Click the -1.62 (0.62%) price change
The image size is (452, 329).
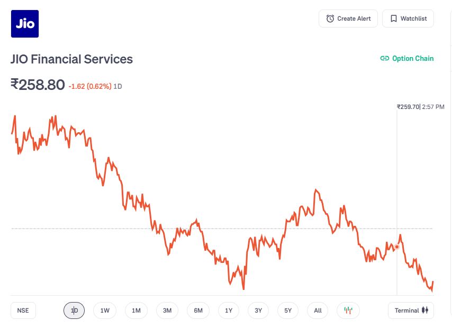[x=90, y=86]
